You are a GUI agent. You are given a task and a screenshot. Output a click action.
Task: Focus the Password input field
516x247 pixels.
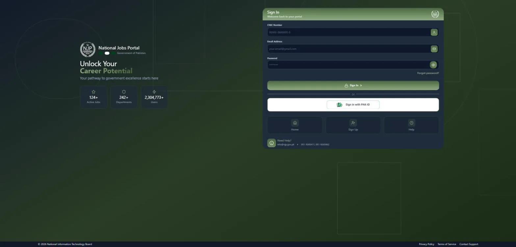click(x=353, y=65)
